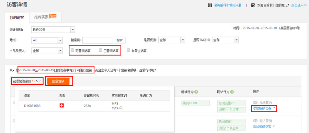Click envelope icon in the 总浏览量1 row
The width and height of the screenshot is (309, 133).
click(255, 121)
